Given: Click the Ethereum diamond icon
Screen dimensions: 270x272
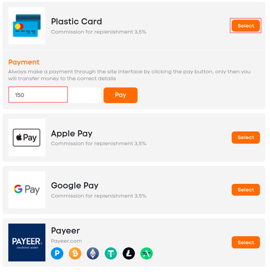Looking at the screenshot, I should 93,253.
